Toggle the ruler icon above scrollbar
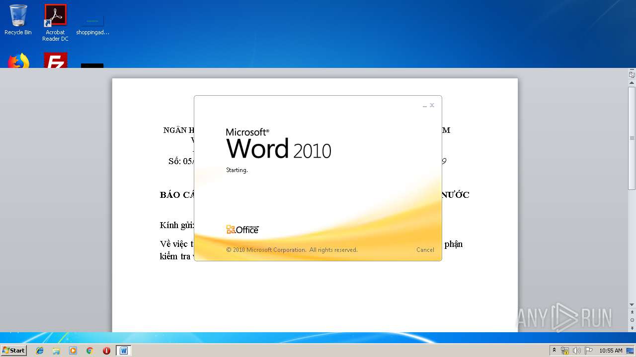Viewport: 636px width, 357px height. point(632,75)
